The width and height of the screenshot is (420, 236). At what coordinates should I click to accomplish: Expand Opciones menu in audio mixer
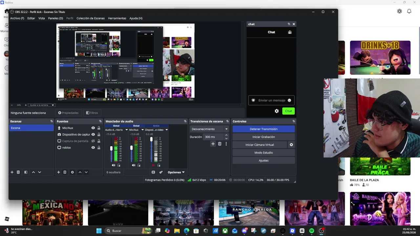pos(176,172)
